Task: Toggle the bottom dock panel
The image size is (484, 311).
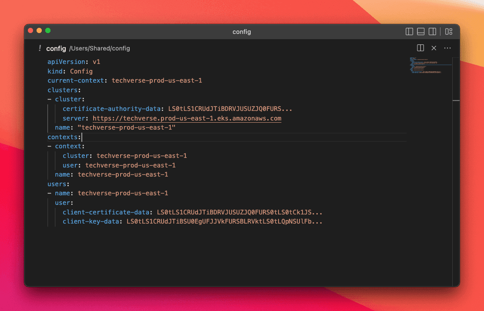Action: [420, 31]
